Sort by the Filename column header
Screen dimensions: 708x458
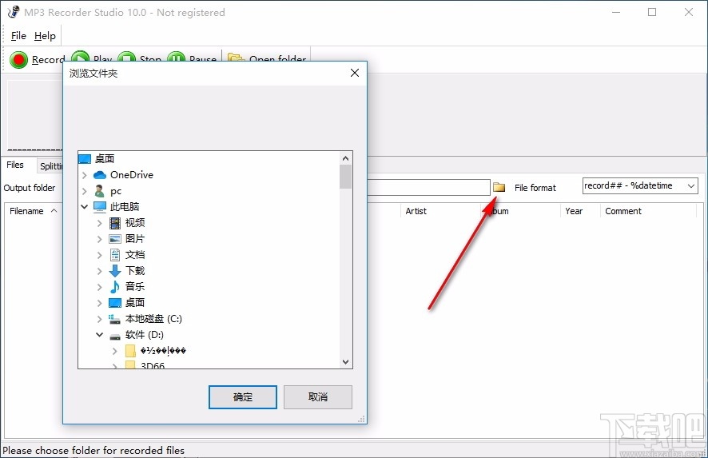coord(34,211)
